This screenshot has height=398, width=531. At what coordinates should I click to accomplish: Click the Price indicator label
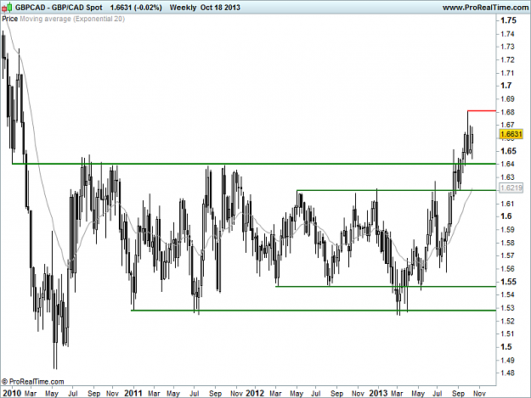pyautogui.click(x=10, y=19)
